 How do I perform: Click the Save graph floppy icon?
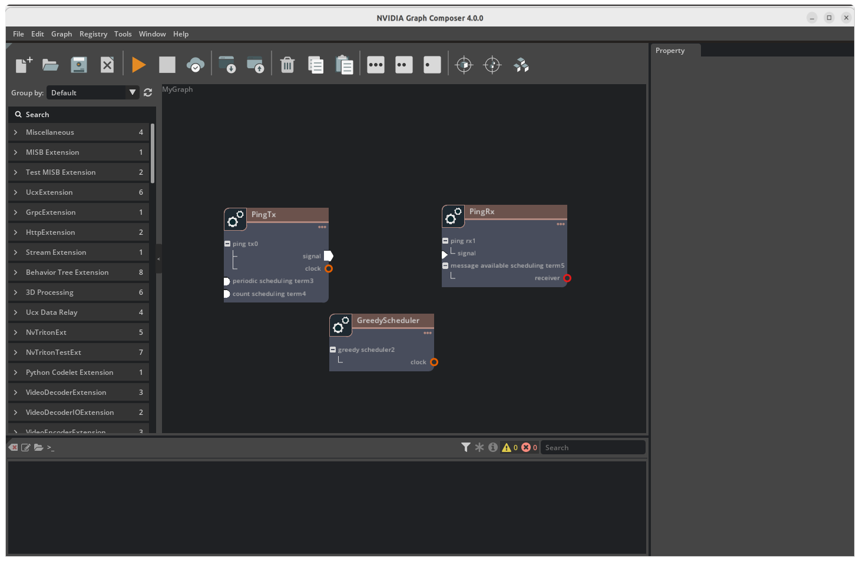79,65
